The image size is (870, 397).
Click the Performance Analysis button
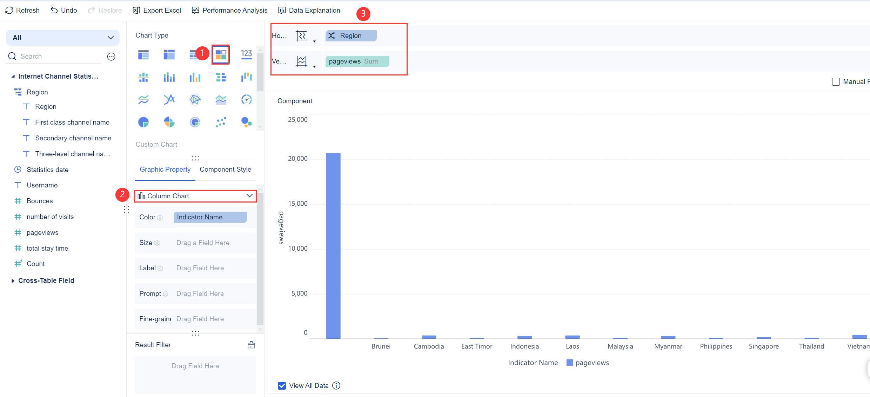click(230, 10)
